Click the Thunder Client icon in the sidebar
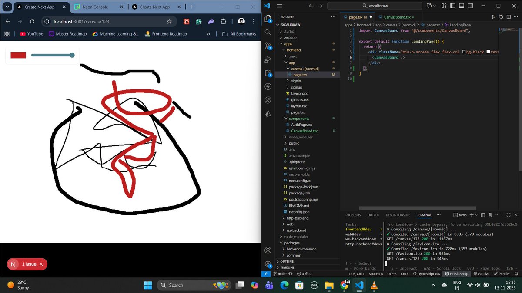 (268, 86)
